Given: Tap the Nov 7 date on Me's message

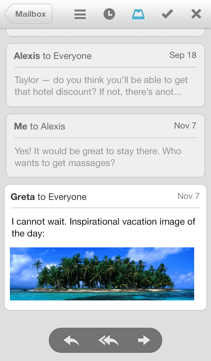Looking at the screenshot, I should tap(185, 126).
